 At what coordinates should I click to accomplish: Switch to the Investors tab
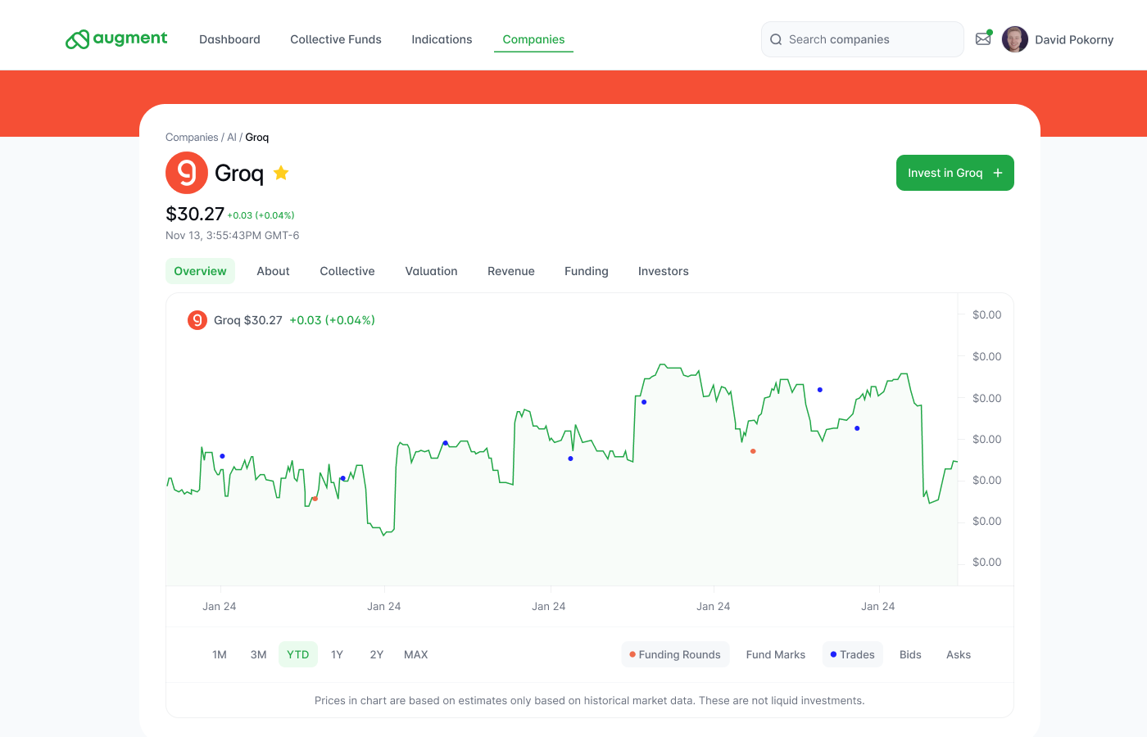(664, 271)
